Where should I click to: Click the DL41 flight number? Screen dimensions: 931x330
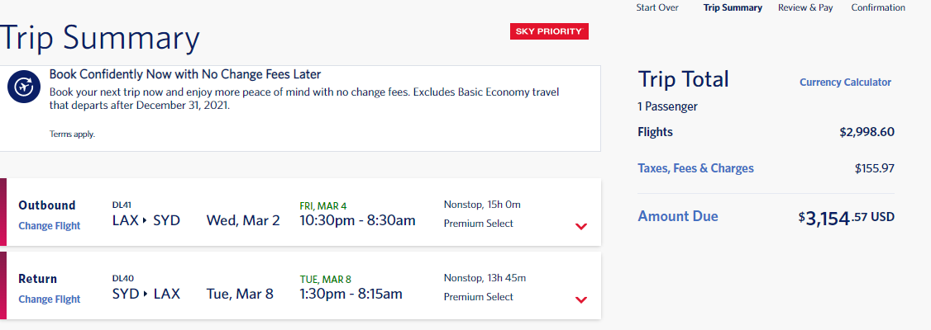pos(121,205)
